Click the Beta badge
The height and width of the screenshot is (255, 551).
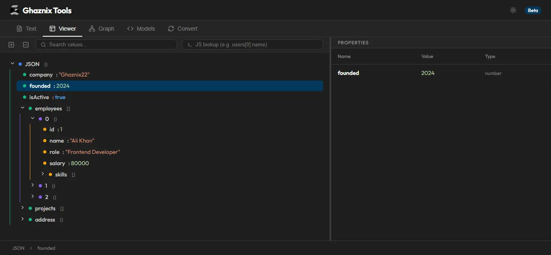pyautogui.click(x=533, y=10)
